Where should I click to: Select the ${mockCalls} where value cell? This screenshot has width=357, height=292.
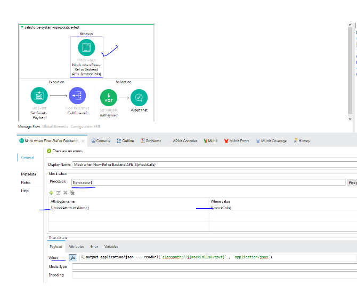pos(283,208)
